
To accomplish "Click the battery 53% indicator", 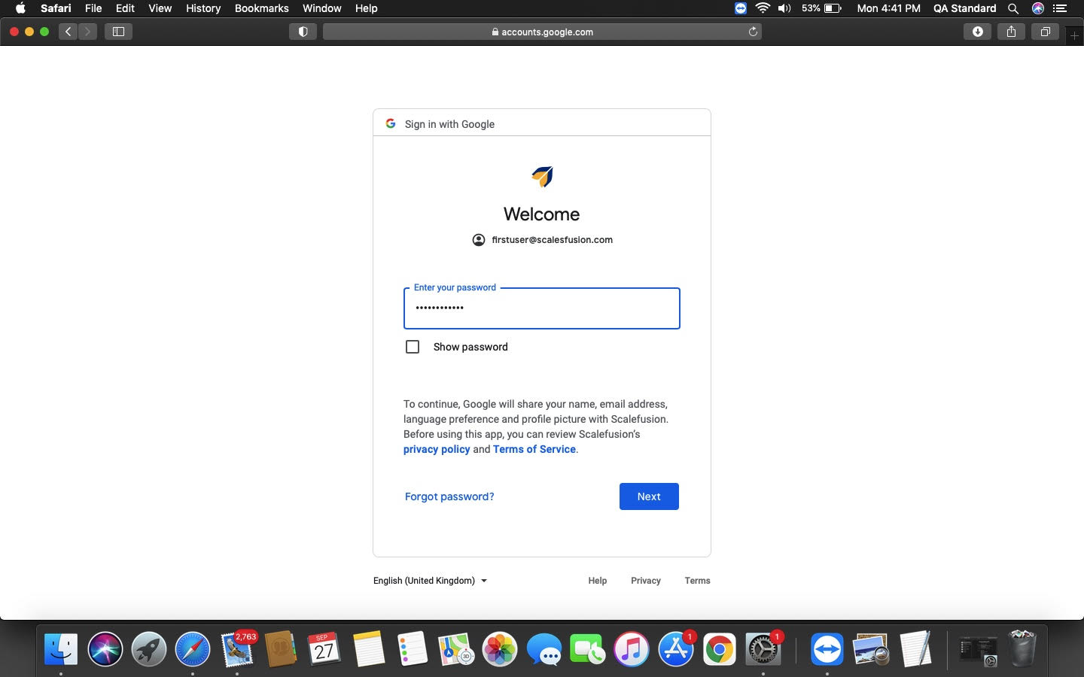I will tap(821, 8).
